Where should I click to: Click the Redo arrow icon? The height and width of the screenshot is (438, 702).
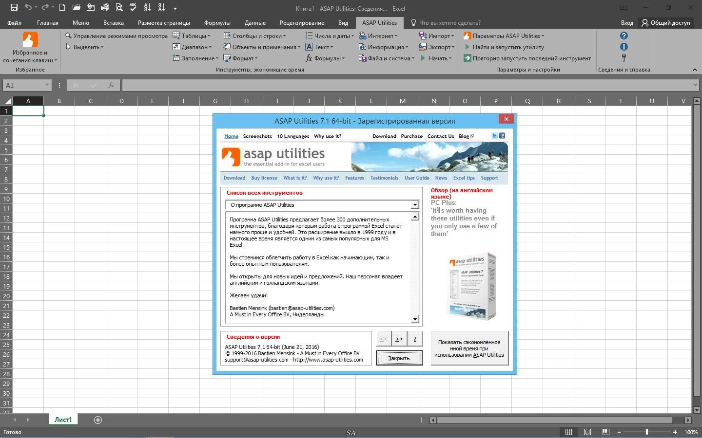(45, 7)
